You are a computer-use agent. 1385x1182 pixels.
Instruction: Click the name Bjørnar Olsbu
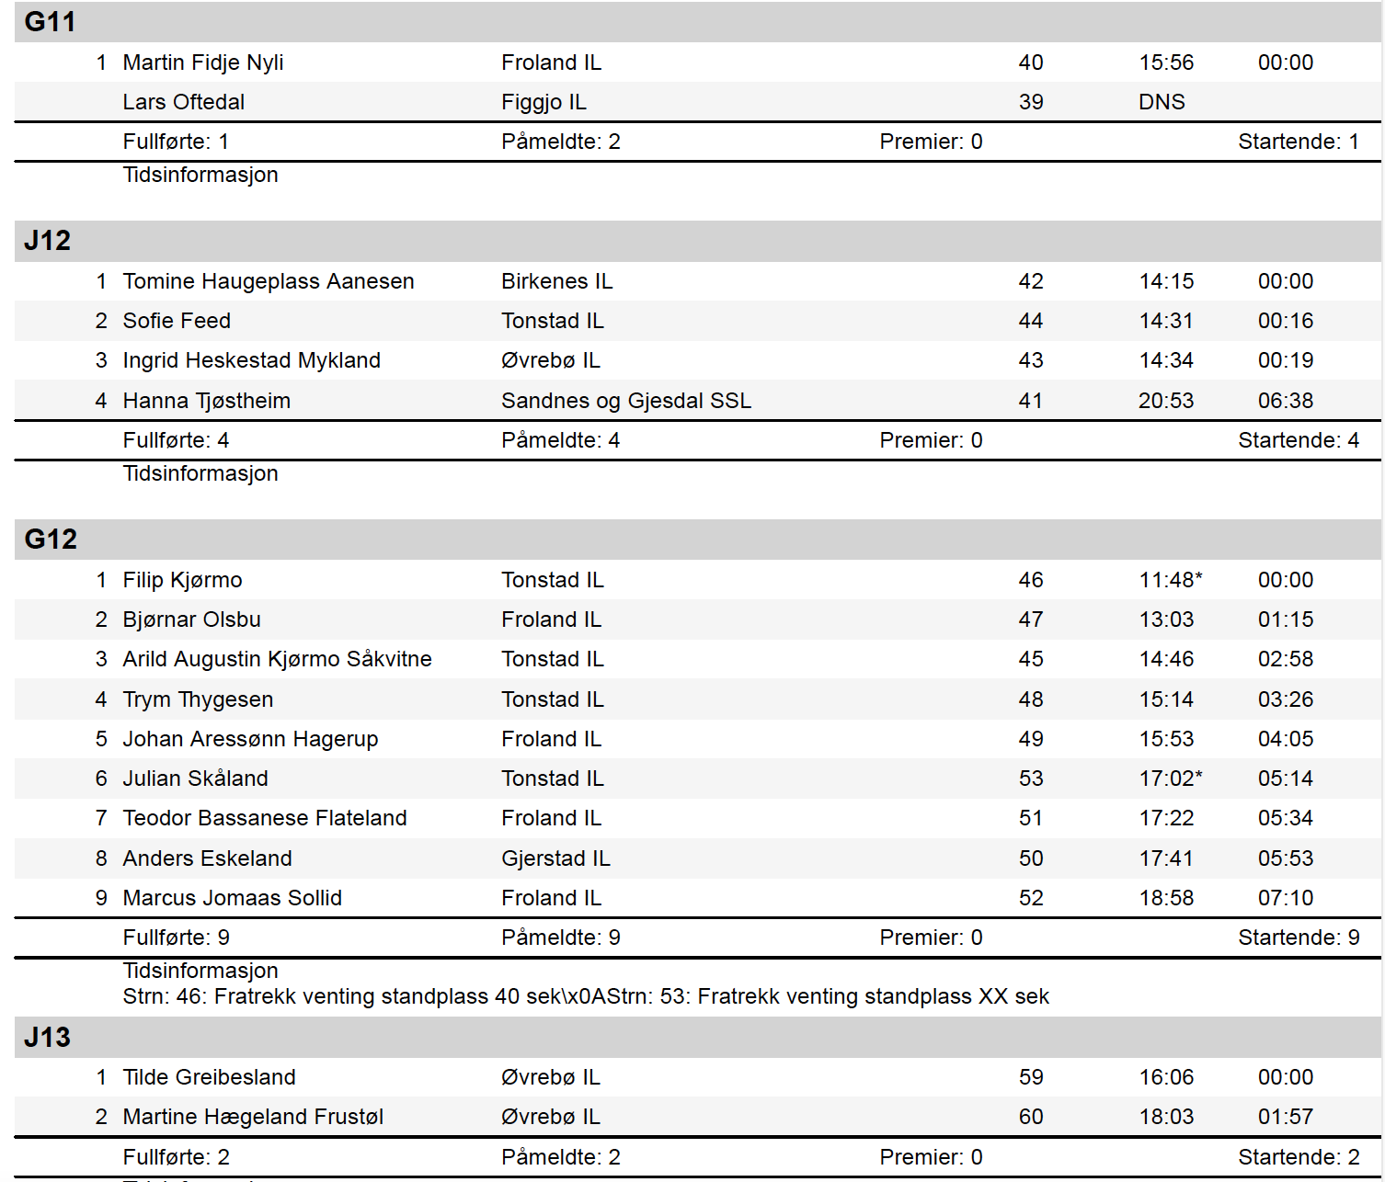click(x=192, y=619)
